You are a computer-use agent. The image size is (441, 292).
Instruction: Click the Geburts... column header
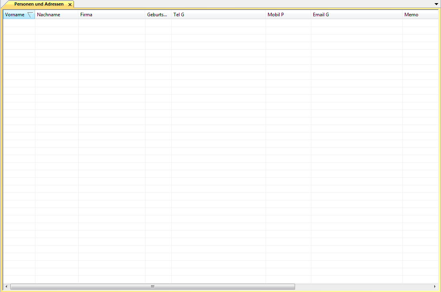pos(158,15)
